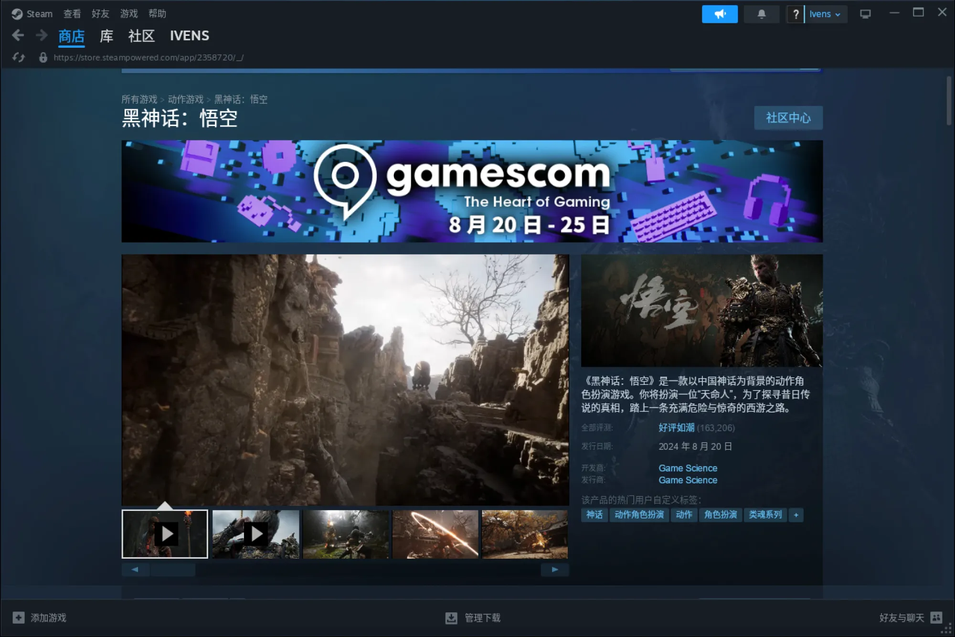Expand the Ivens account dropdown

tap(825, 14)
